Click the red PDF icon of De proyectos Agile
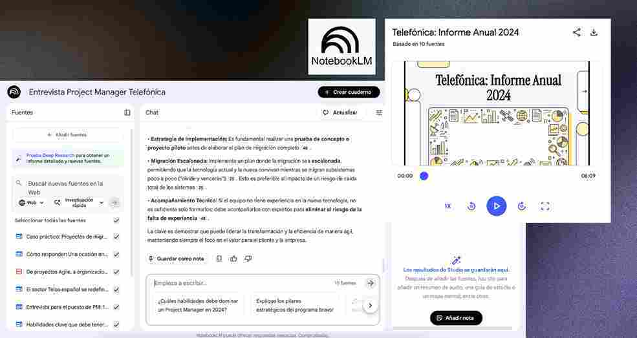The width and height of the screenshot is (637, 338). click(x=19, y=271)
